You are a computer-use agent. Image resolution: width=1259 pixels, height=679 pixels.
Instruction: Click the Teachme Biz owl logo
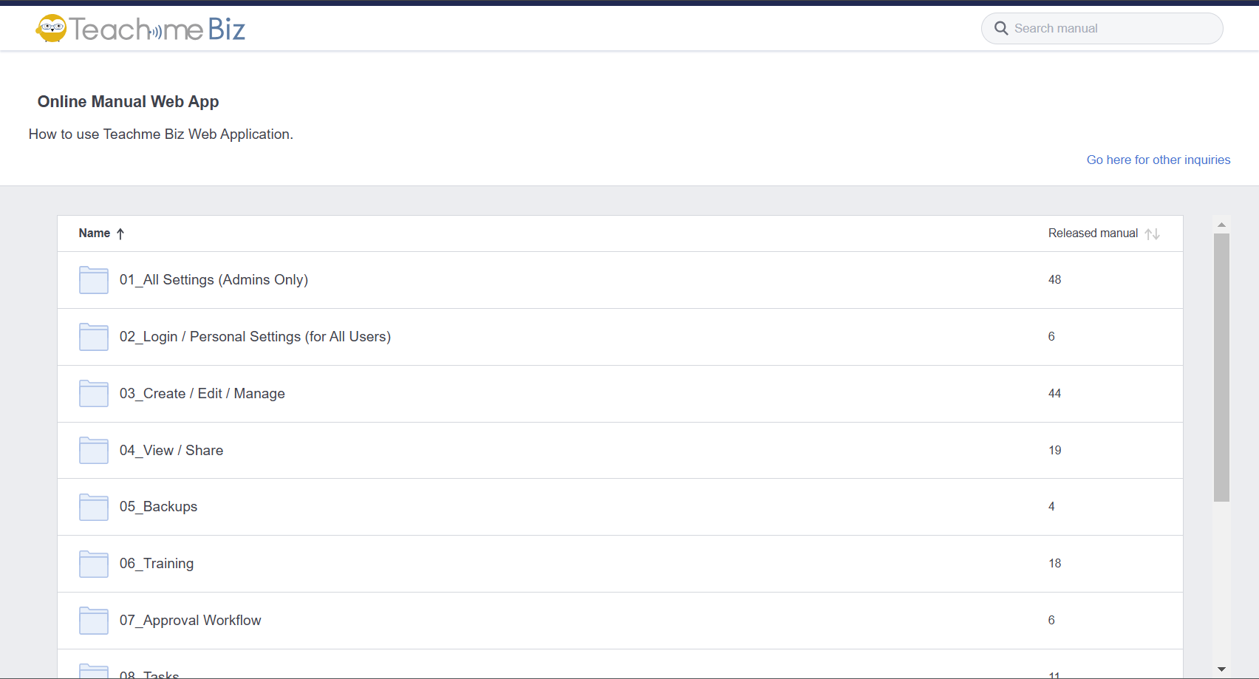[52, 29]
